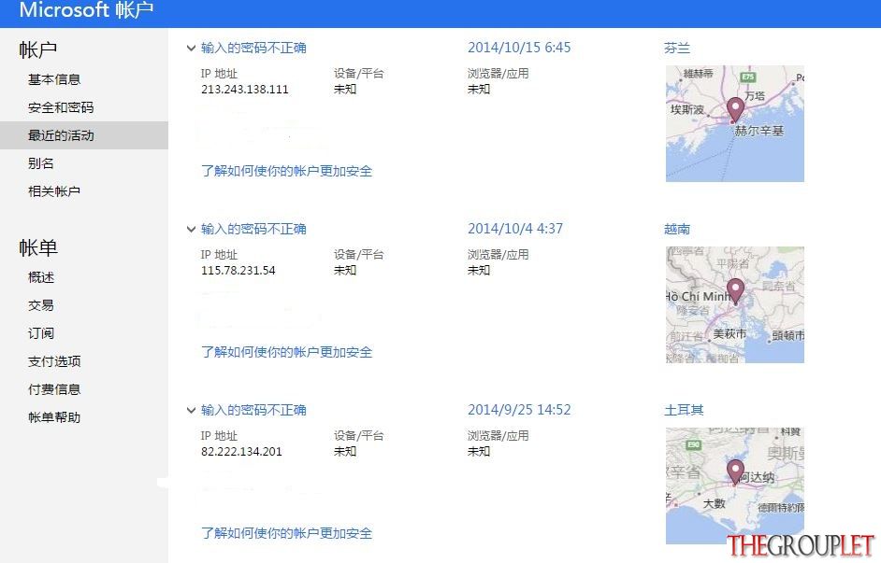881x563 pixels.
Task: Open 相关帐户 in the sidebar
Action: point(54,191)
